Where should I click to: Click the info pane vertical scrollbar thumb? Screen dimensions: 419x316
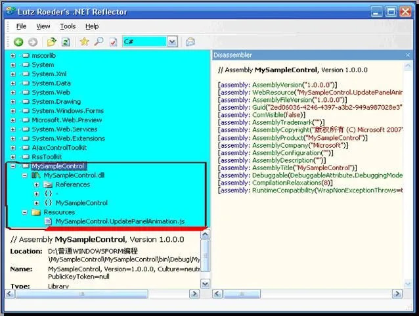click(205, 256)
